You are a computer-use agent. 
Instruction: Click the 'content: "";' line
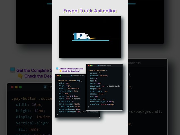96,73
